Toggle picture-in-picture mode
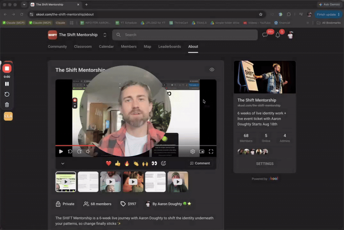This screenshot has width=344, height=230. pyautogui.click(x=202, y=151)
